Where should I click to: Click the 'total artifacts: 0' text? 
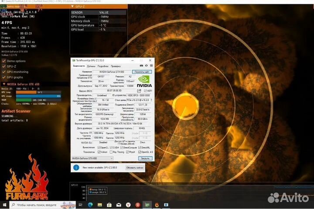(15, 120)
